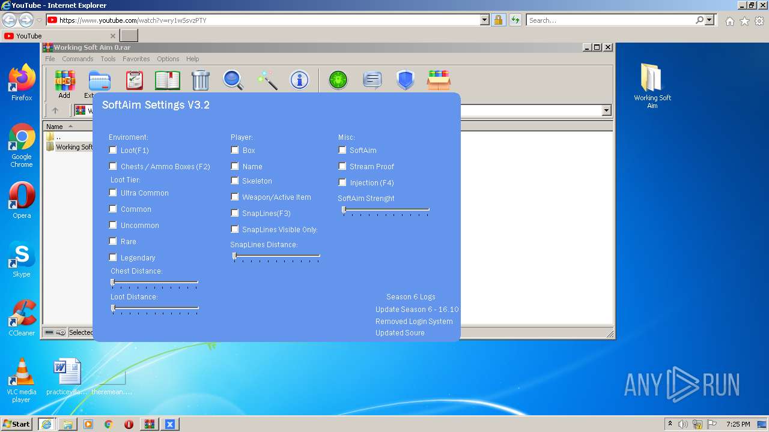Click the Delete trash can icon in WinRAR
The width and height of the screenshot is (769, 432).
point(201,80)
